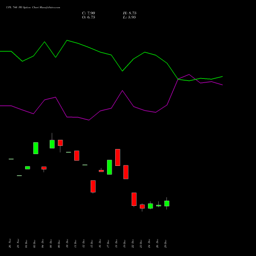Image resolution: width=256 pixels, height=256 pixels.
Task: Click the 'UPL 740 PE Option Chart' title
Action: pos(33,8)
